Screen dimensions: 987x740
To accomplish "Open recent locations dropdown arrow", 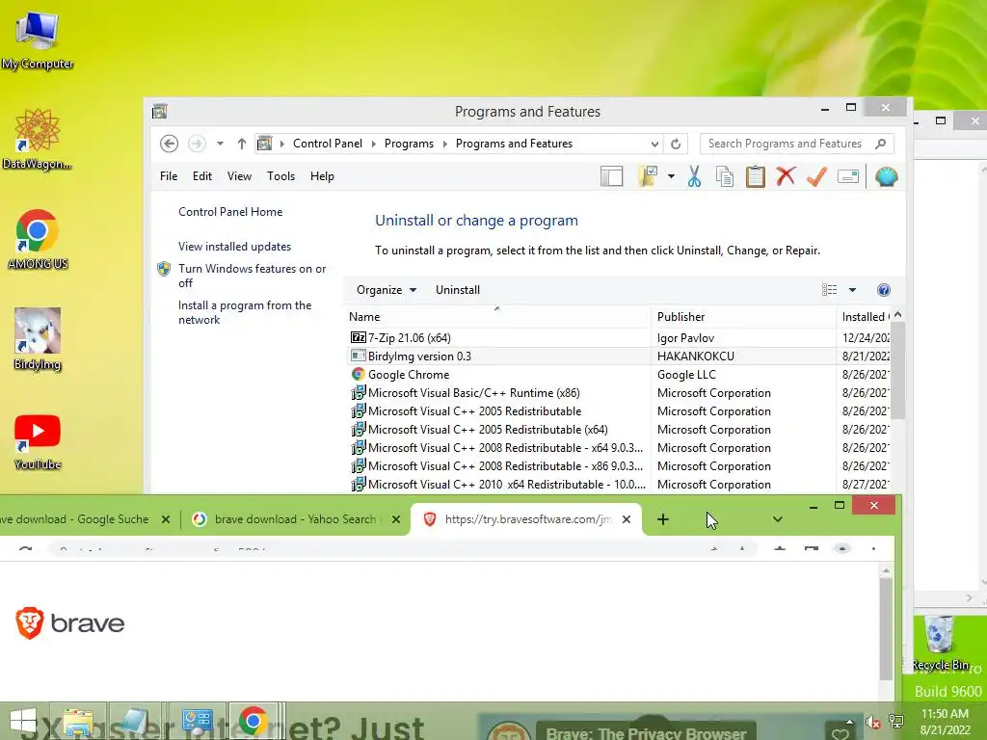I will 220,144.
